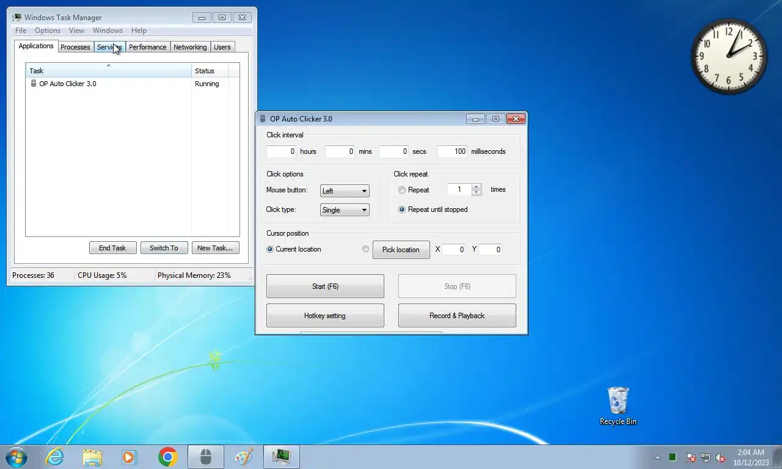Decrease the repeat times spinner
Image resolution: width=782 pixels, height=469 pixels.
(x=477, y=192)
